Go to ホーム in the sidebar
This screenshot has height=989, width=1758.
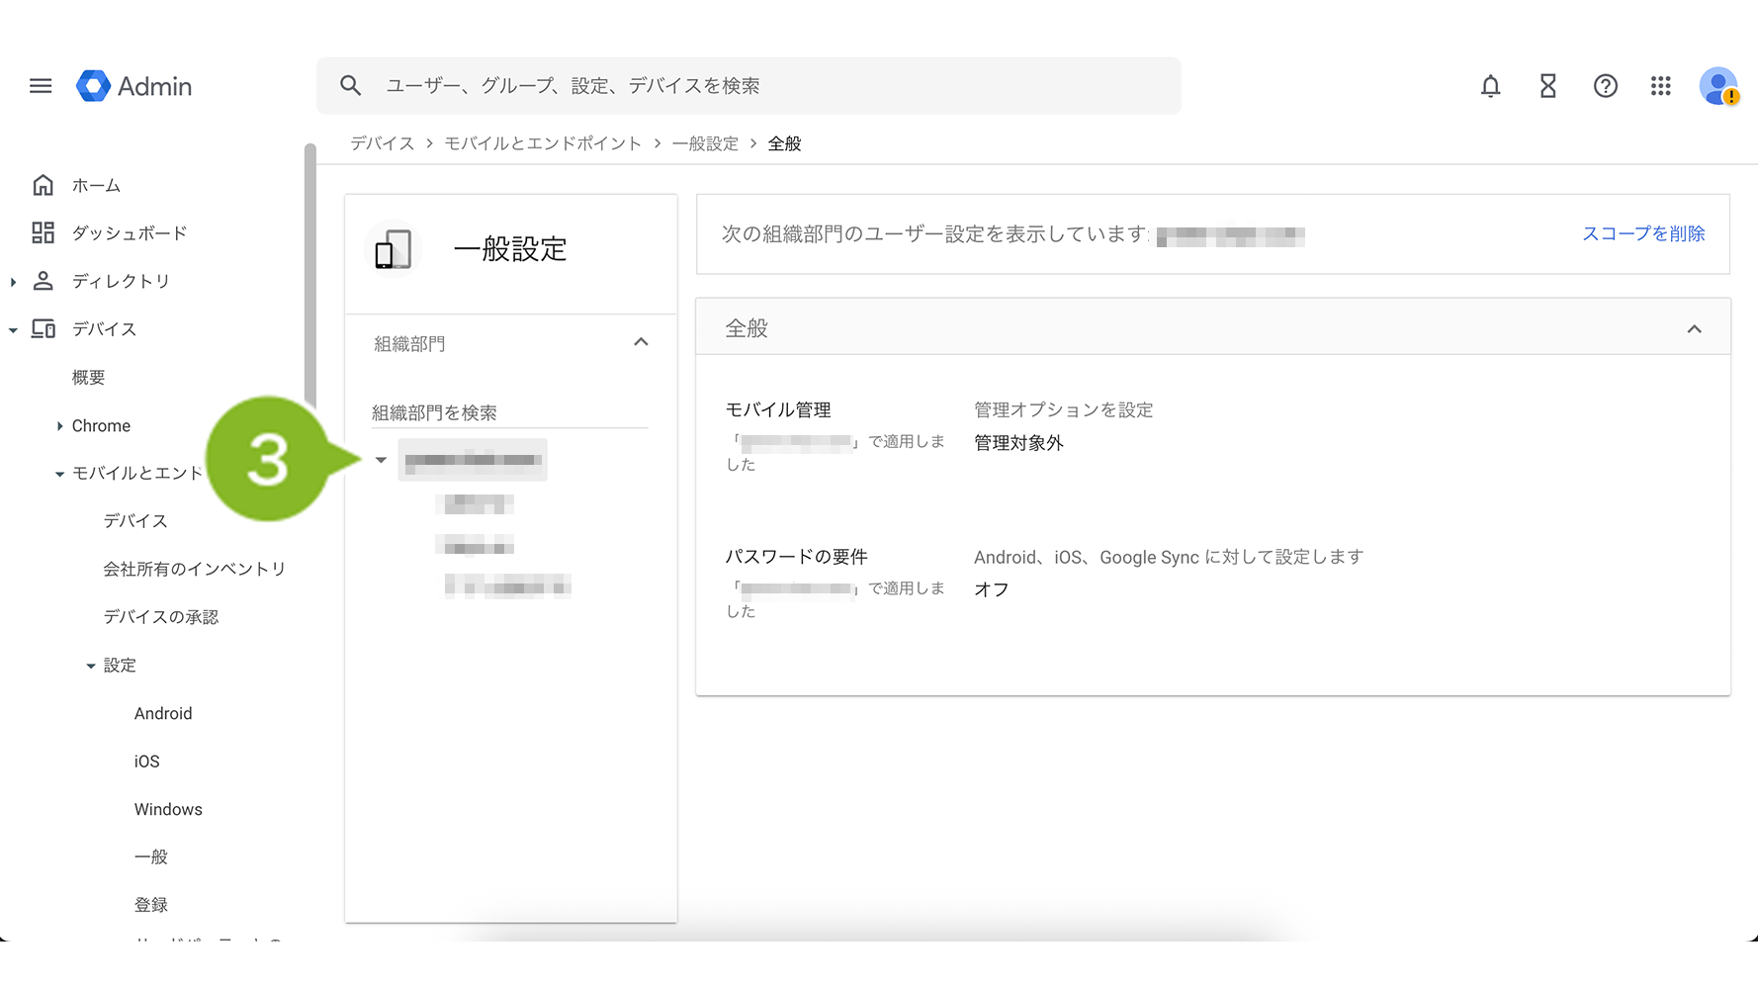[96, 186]
